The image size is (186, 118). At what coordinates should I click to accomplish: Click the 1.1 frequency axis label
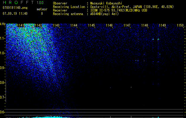point(3,38)
